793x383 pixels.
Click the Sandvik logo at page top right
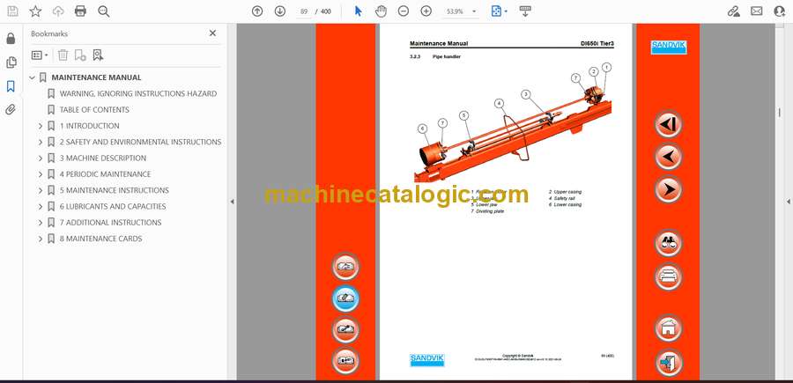(668, 47)
